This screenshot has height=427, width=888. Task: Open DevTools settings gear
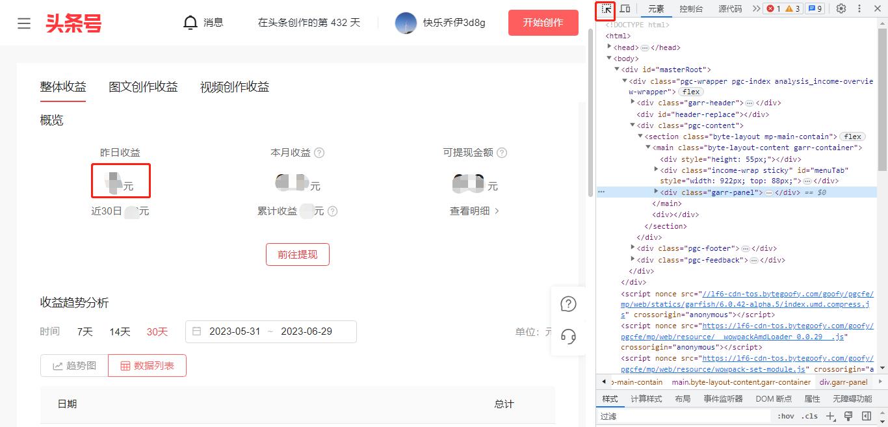click(x=841, y=8)
